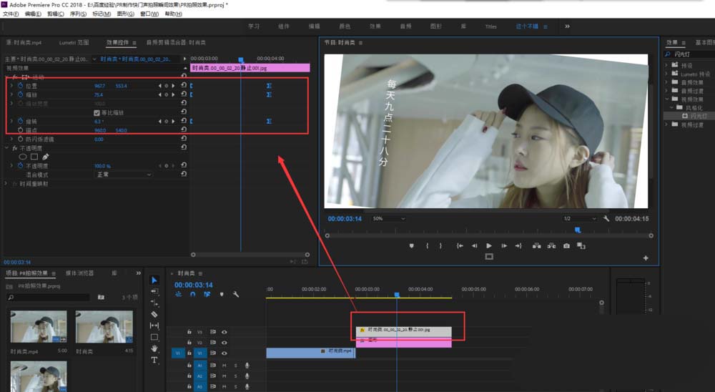Go to In point in Program monitor

460,245
